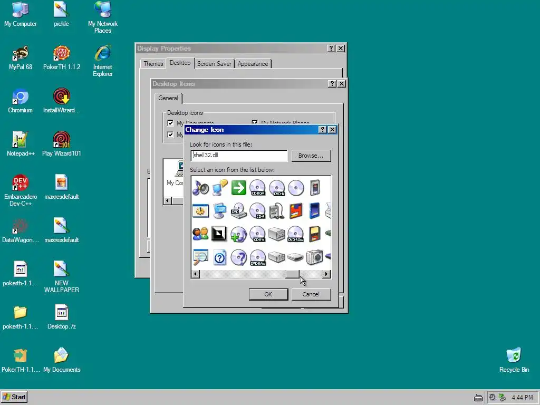Image resolution: width=540 pixels, height=405 pixels.
Task: Click the keyboard icon in the taskbar
Action: (x=478, y=398)
